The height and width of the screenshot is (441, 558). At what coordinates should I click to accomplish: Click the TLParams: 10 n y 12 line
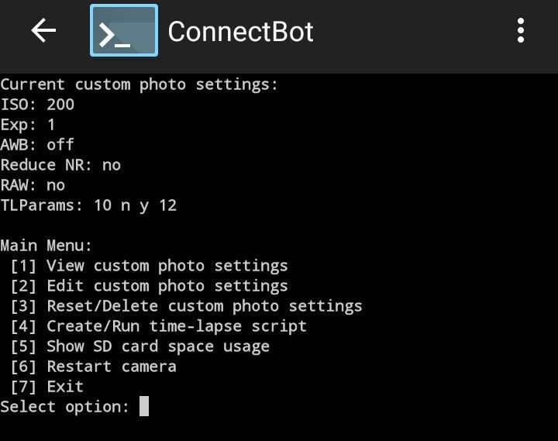(89, 205)
